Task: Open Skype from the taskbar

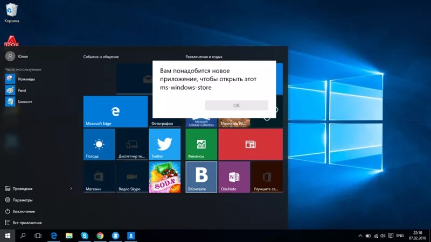Action: (85, 236)
